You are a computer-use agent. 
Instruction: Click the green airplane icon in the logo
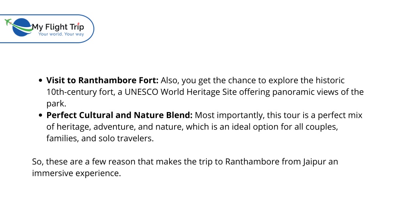pyautogui.click(x=8, y=22)
